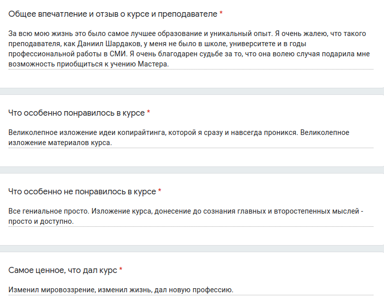
Task: Select the "Что особенно понравилось в курсе" title
Action: 76,113
